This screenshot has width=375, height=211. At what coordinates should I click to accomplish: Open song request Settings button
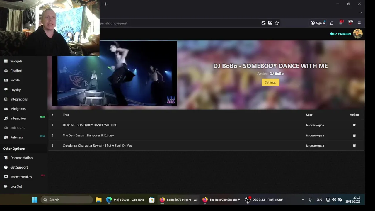pyautogui.click(x=270, y=82)
